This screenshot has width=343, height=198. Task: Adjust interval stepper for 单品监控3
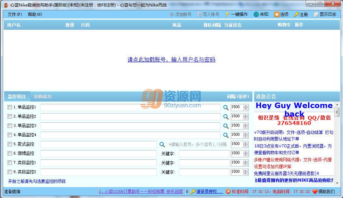click(x=246, y=126)
